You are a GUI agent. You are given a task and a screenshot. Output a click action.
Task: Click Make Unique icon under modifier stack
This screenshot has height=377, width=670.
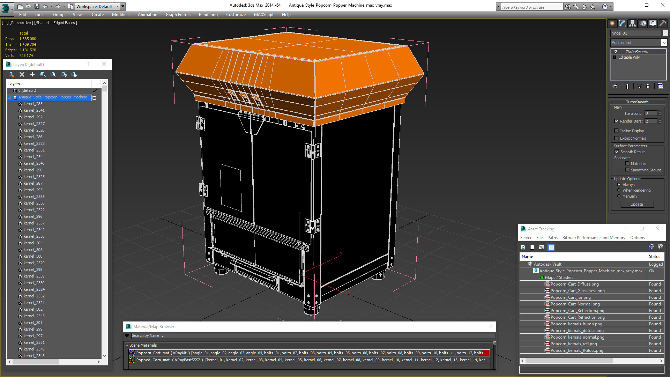point(639,86)
